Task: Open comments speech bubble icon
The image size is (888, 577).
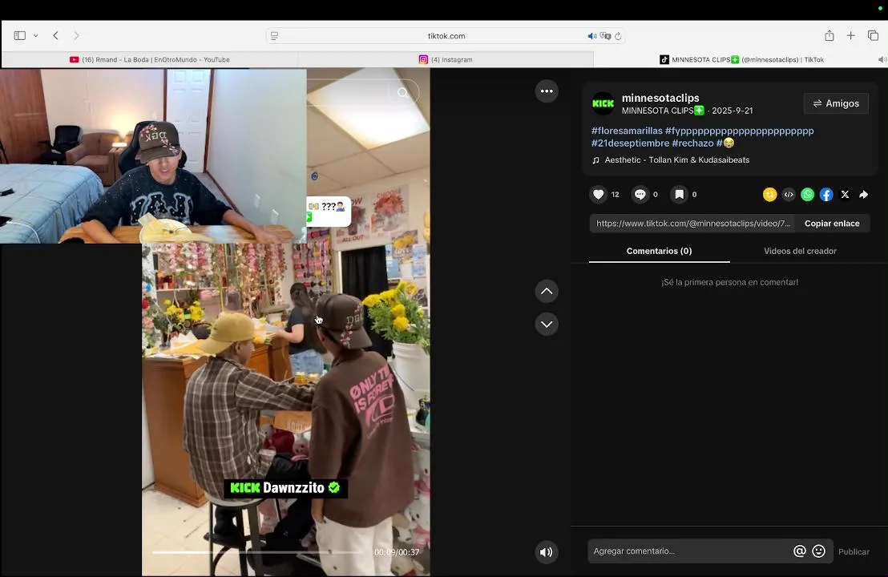Action: click(640, 195)
